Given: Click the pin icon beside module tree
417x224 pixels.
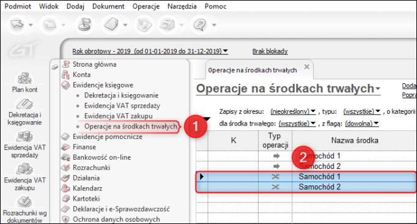Looking at the screenshot, I should point(55,67).
